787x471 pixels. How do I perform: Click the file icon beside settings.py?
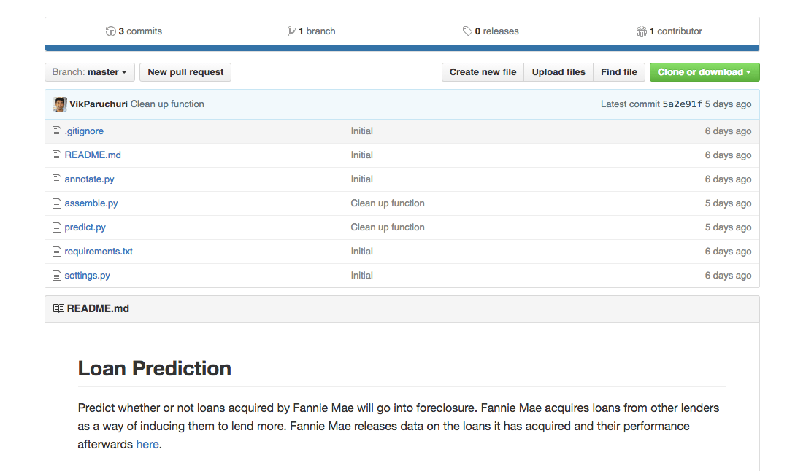point(57,276)
